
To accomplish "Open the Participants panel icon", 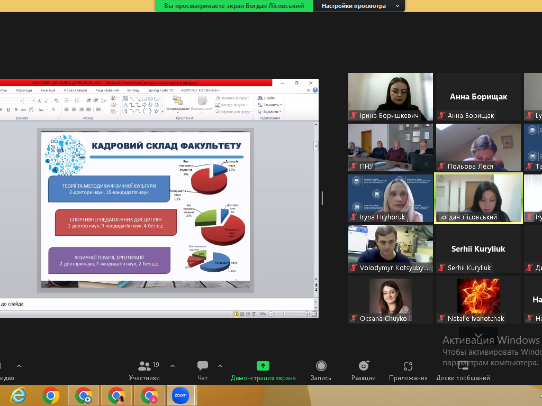I will (144, 366).
